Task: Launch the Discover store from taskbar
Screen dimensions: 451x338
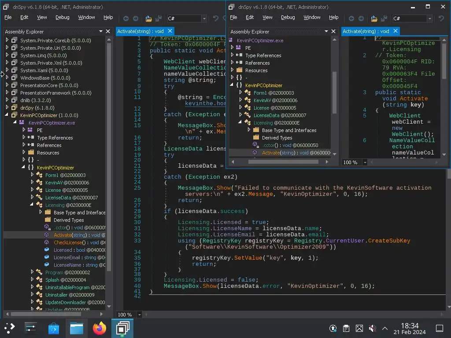Action: pos(53,328)
